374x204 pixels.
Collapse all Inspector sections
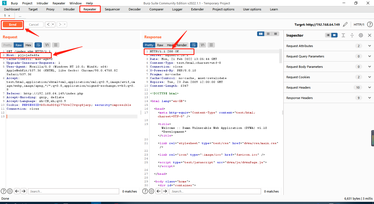[352, 35]
